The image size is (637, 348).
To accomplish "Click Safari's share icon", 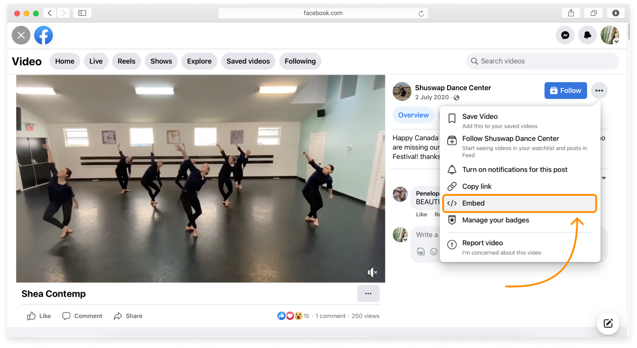I will pos(571,13).
